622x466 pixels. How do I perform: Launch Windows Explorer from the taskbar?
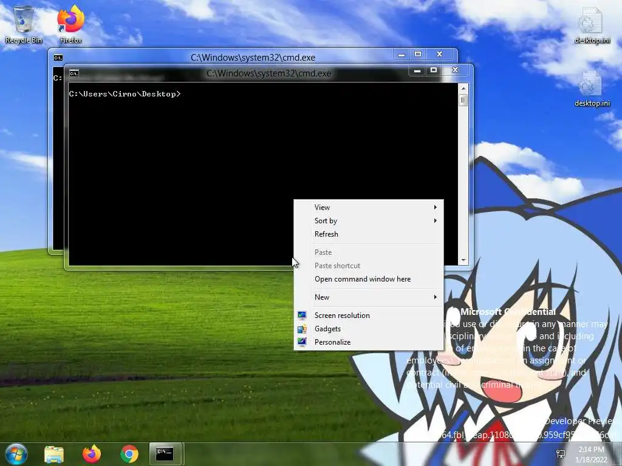[x=54, y=454]
